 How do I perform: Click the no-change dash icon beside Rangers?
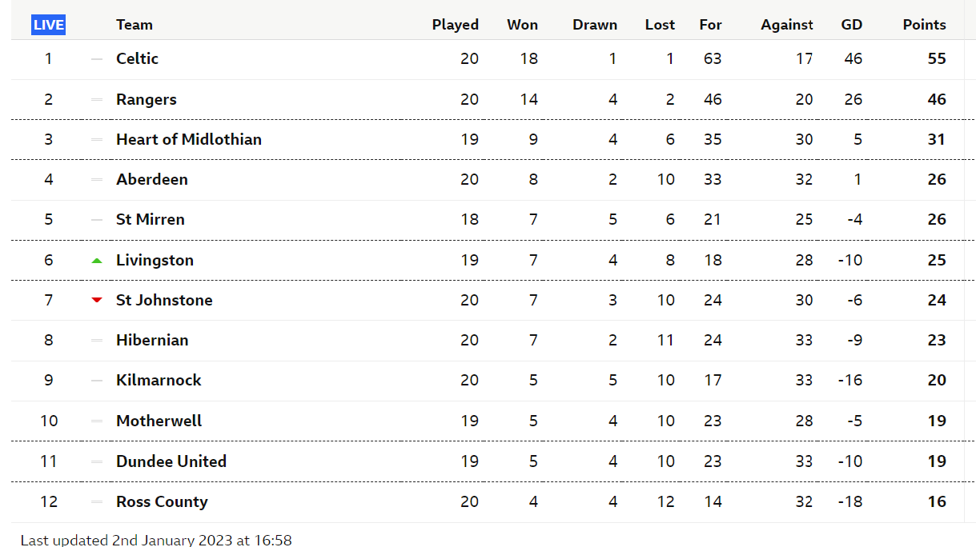pos(97,99)
